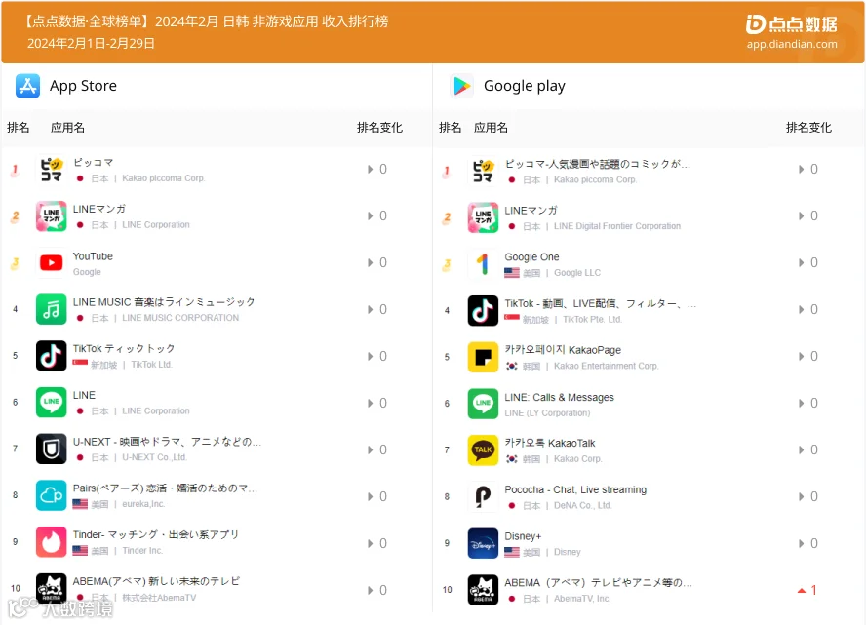This screenshot has height=625, width=866.
Task: Click the Google play 排名 column header
Action: (x=451, y=128)
